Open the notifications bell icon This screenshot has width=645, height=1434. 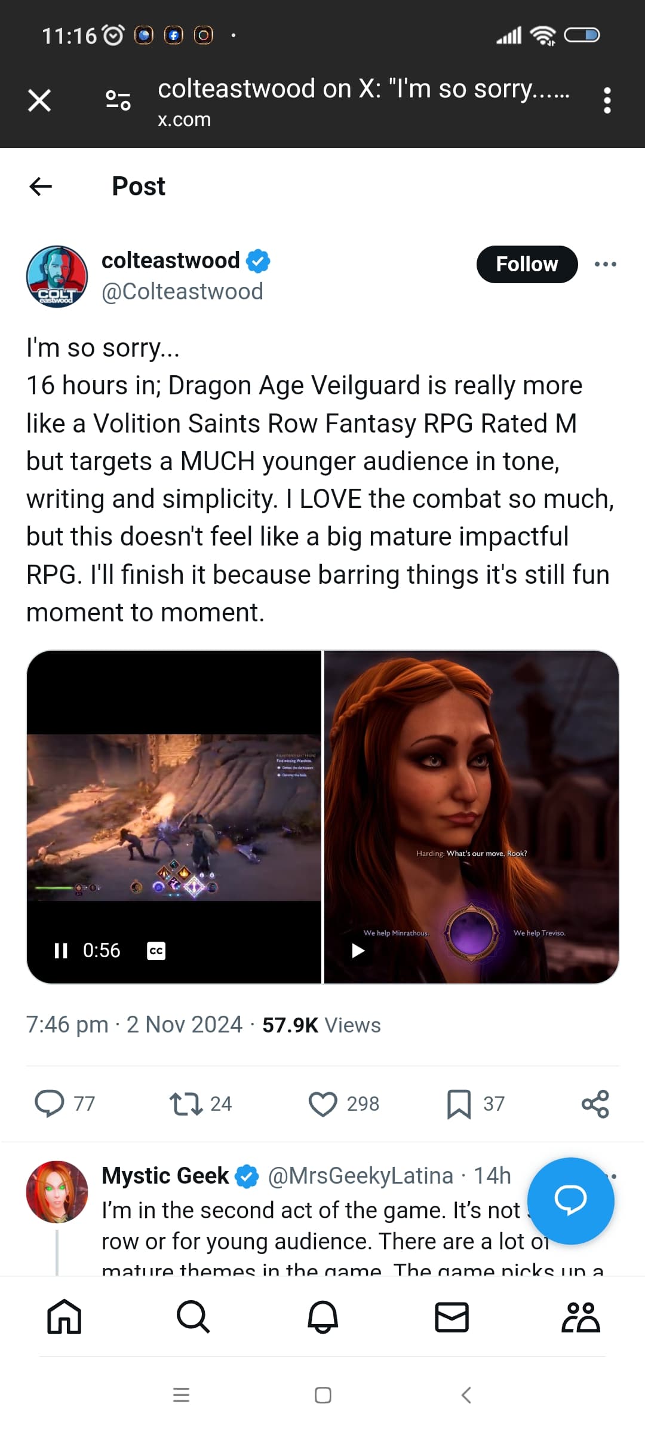click(323, 1317)
